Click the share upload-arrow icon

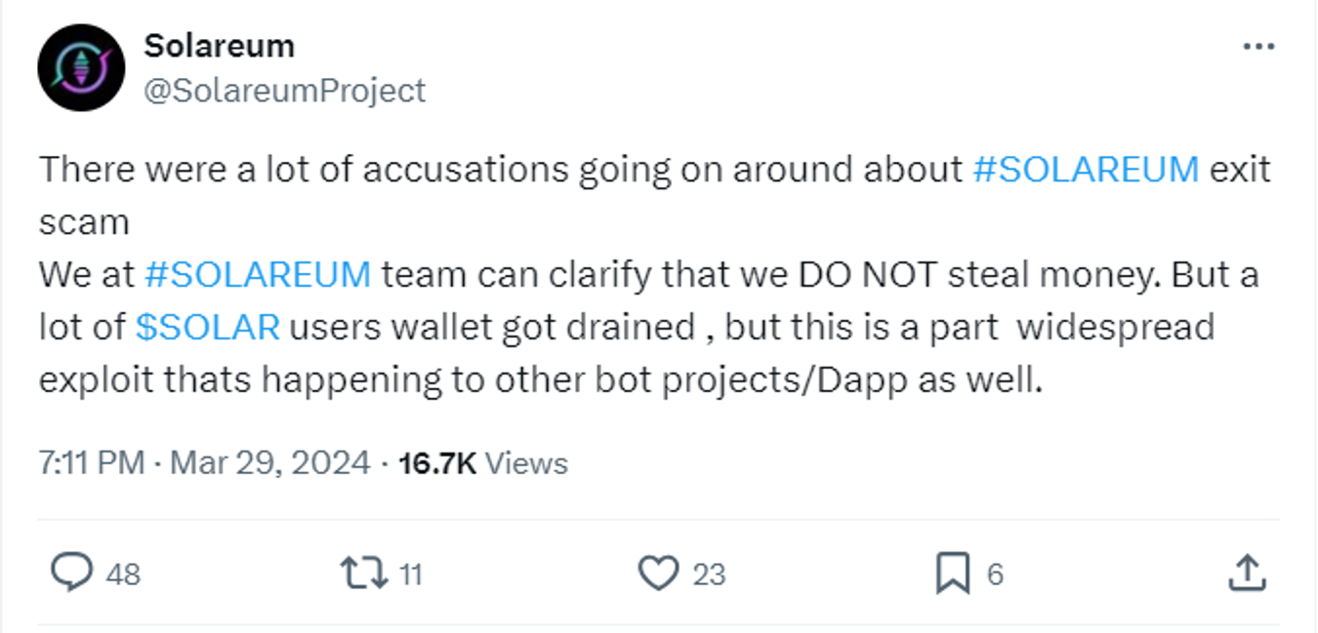tap(1246, 573)
